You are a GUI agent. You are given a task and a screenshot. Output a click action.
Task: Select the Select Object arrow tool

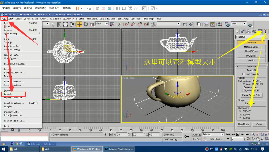point(53,24)
